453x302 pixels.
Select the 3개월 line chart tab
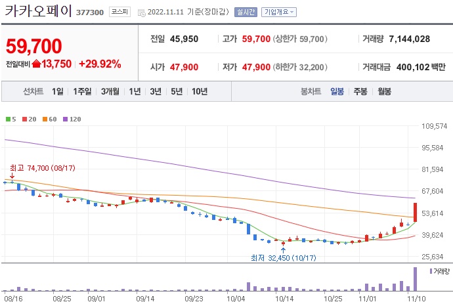110,92
